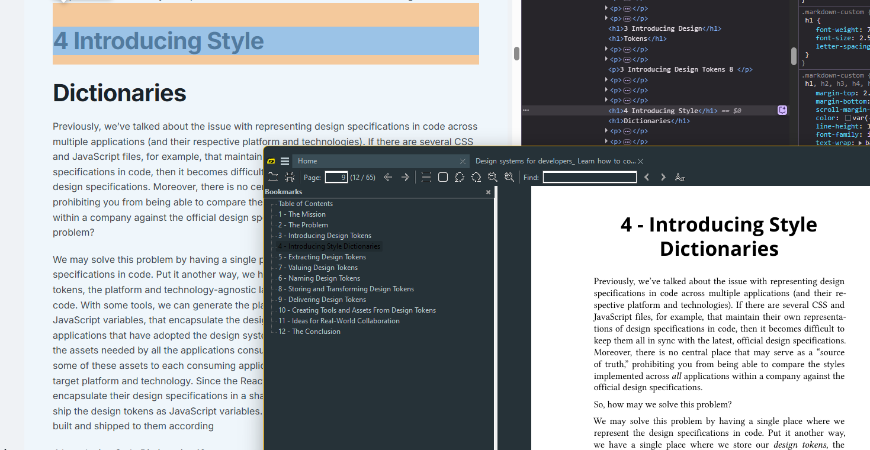Close the Bookmarks panel
This screenshot has width=870, height=450.
point(488,192)
